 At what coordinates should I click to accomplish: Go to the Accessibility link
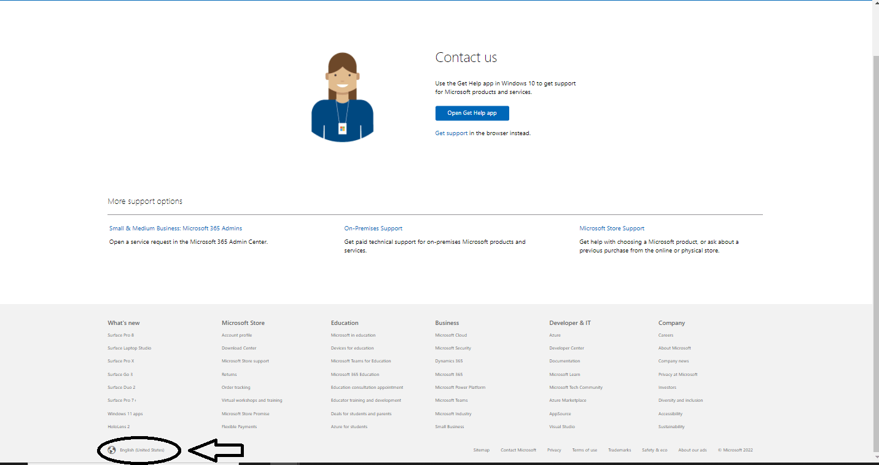coord(670,414)
